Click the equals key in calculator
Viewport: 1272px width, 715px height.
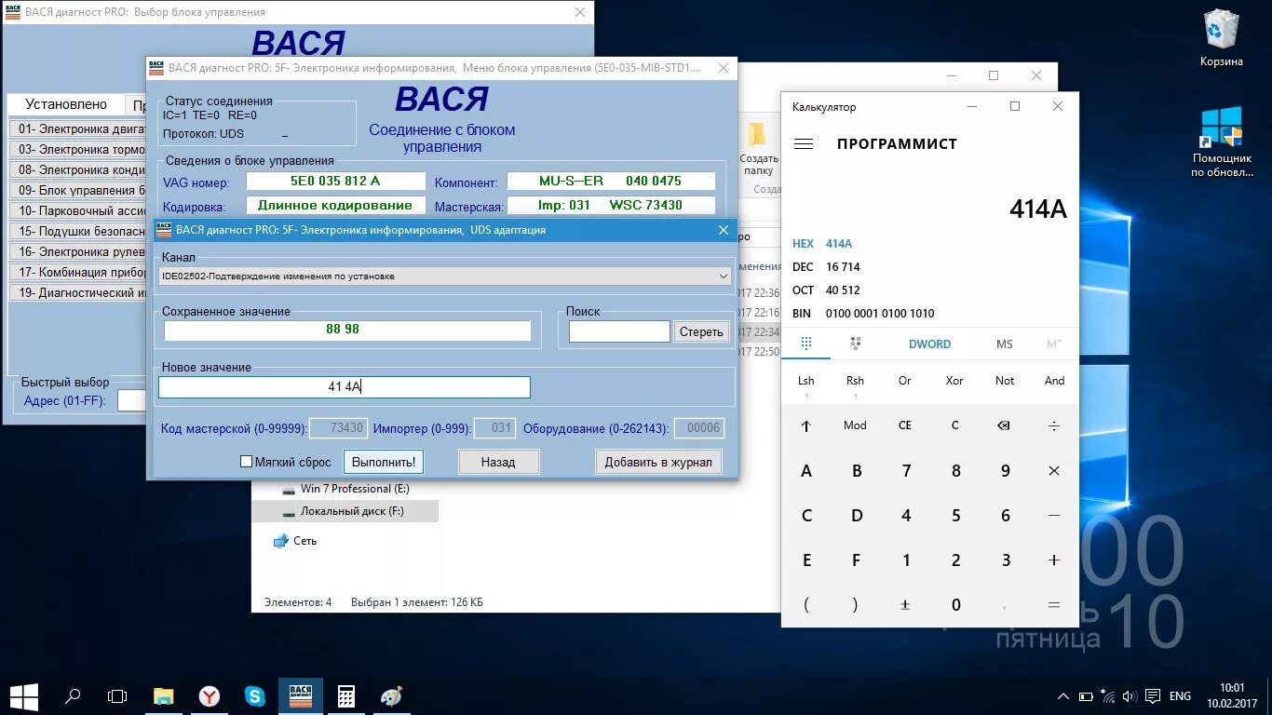point(1054,605)
